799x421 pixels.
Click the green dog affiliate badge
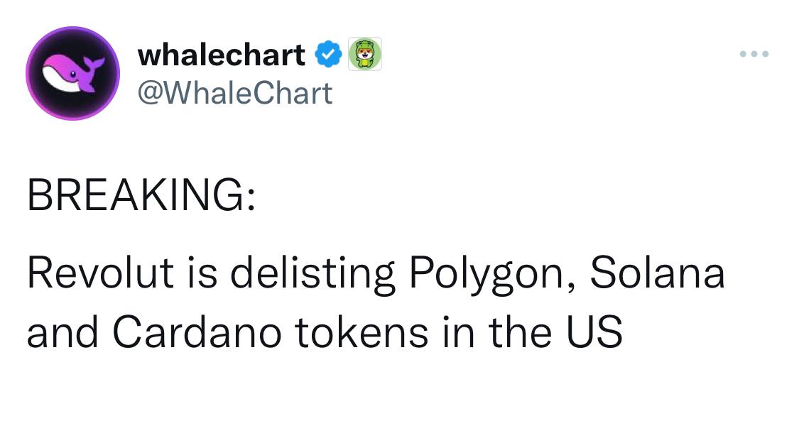tap(364, 54)
